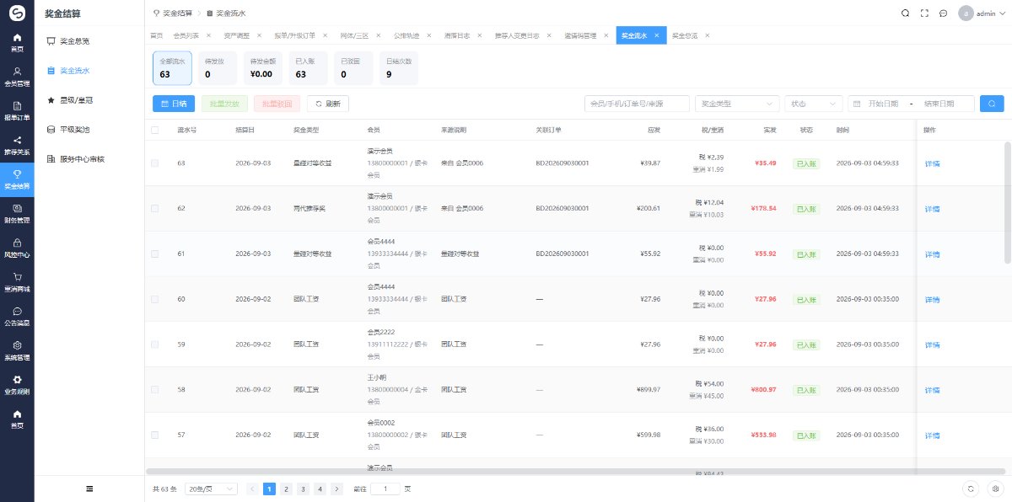Open the 20条/页 page size dropdown
This screenshot has height=502, width=1012.
click(211, 489)
